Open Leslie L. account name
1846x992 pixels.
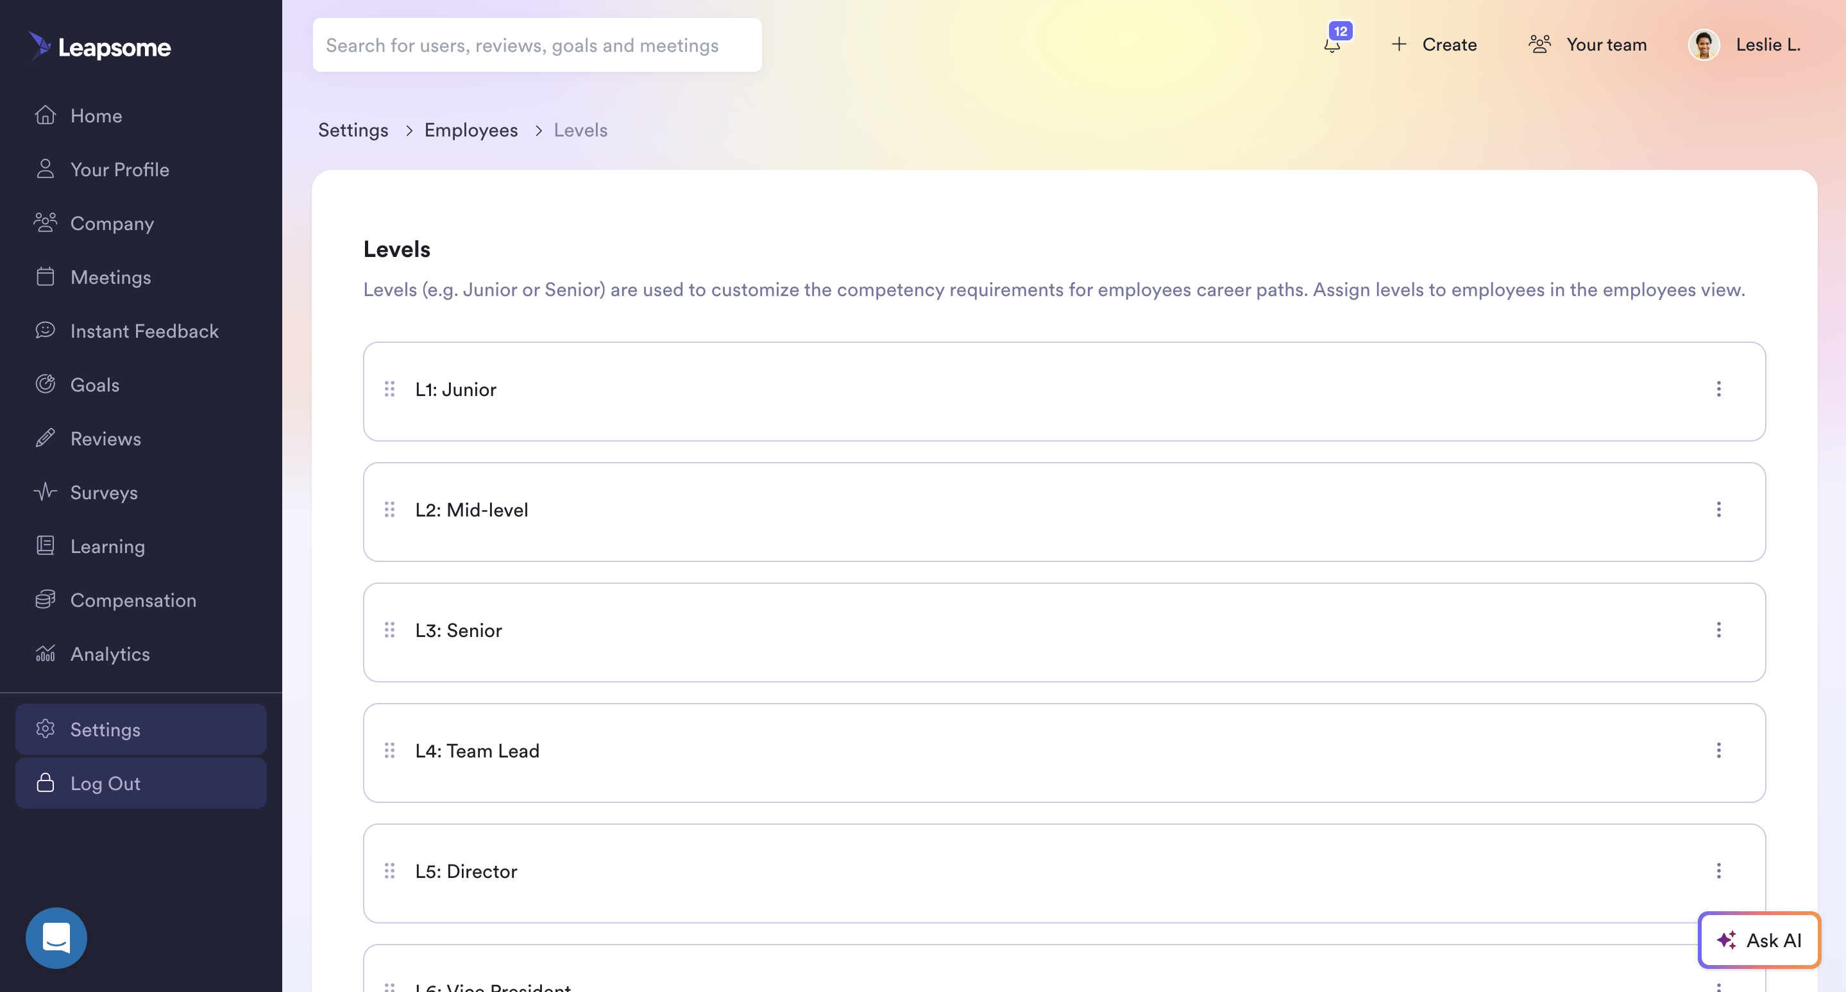[1768, 44]
